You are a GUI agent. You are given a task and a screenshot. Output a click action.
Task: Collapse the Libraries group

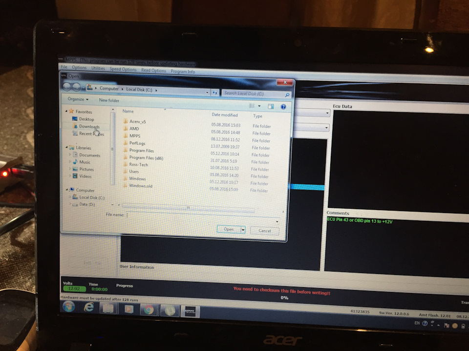[x=66, y=147]
